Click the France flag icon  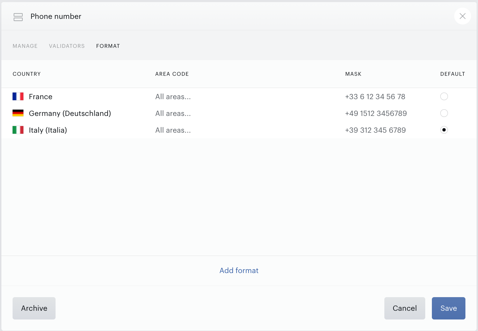pyautogui.click(x=18, y=96)
